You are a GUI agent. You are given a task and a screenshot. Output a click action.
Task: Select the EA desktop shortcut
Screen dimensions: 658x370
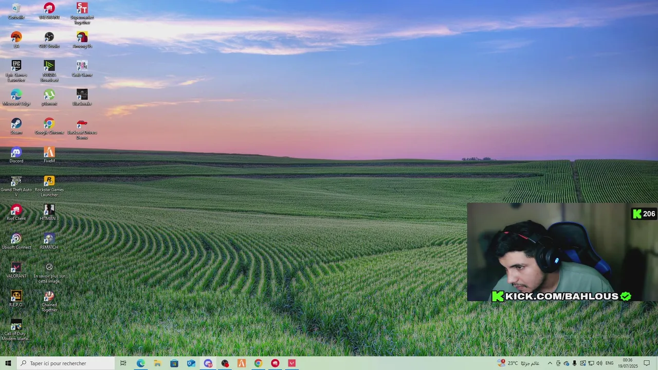click(16, 40)
